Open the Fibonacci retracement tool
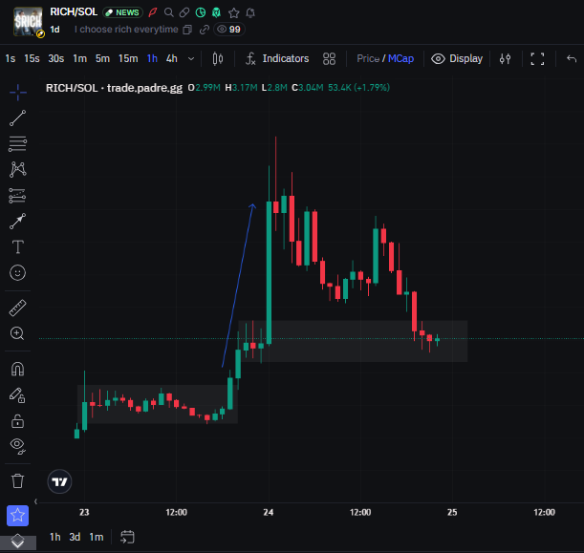 17,143
